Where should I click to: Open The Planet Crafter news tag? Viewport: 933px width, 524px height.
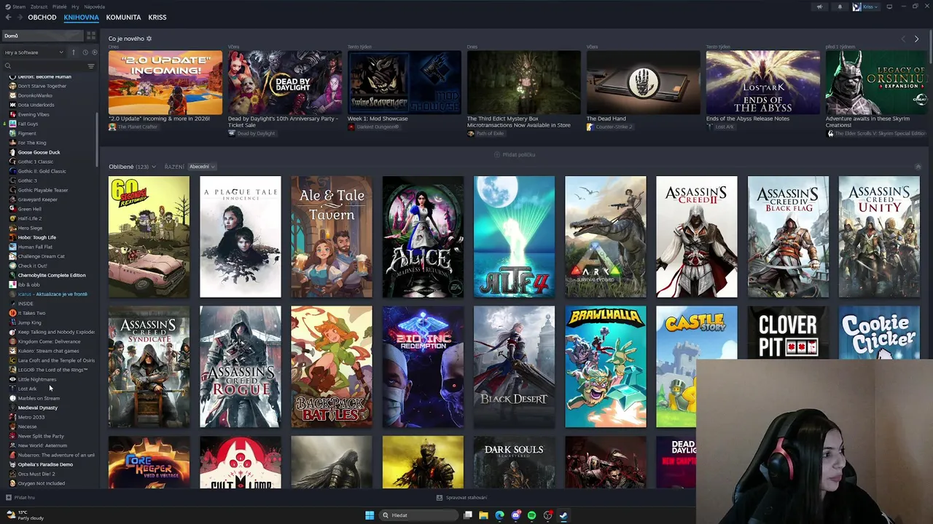tap(133, 127)
